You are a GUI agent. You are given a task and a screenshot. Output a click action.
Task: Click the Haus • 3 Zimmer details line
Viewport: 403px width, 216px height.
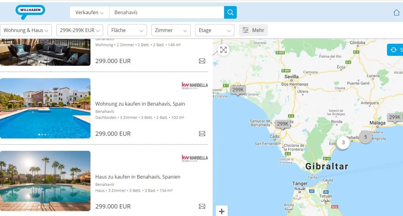coord(134,191)
